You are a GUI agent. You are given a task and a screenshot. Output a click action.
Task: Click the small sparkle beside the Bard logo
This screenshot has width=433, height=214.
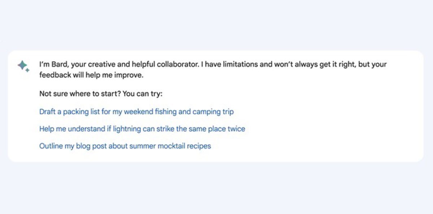[x=27, y=70]
